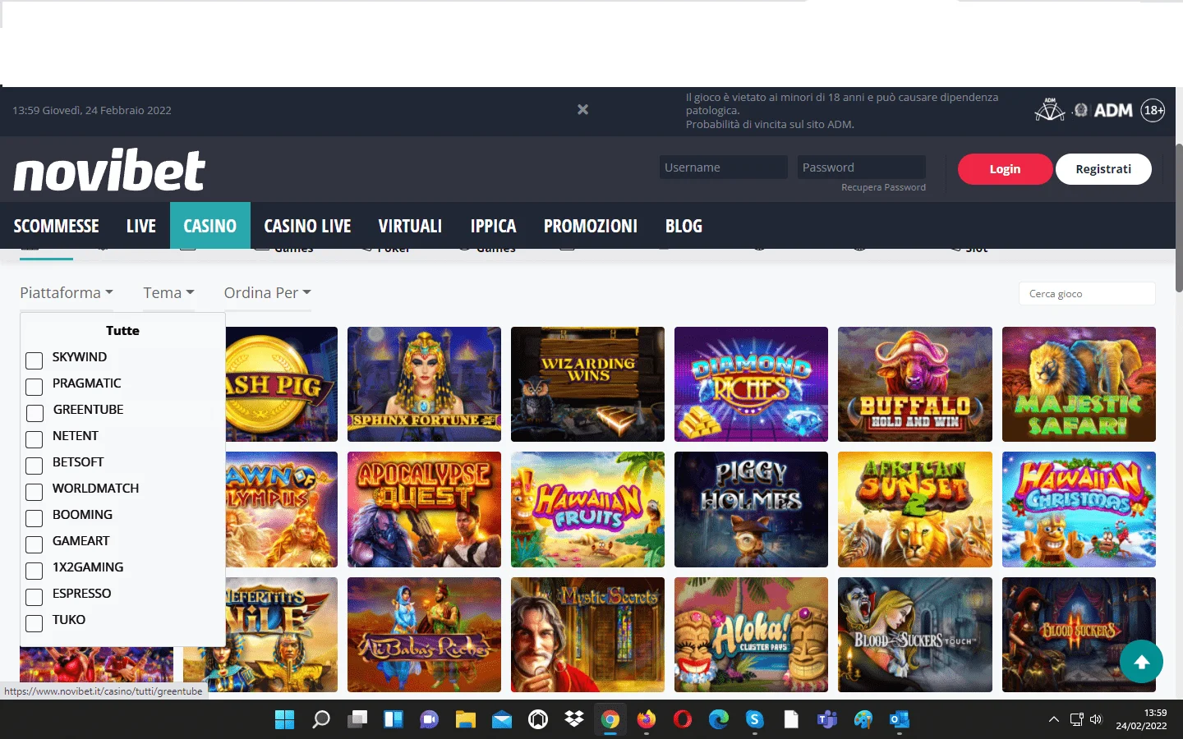The image size is (1183, 739).
Task: Open File Explorer from taskbar
Action: (x=466, y=720)
